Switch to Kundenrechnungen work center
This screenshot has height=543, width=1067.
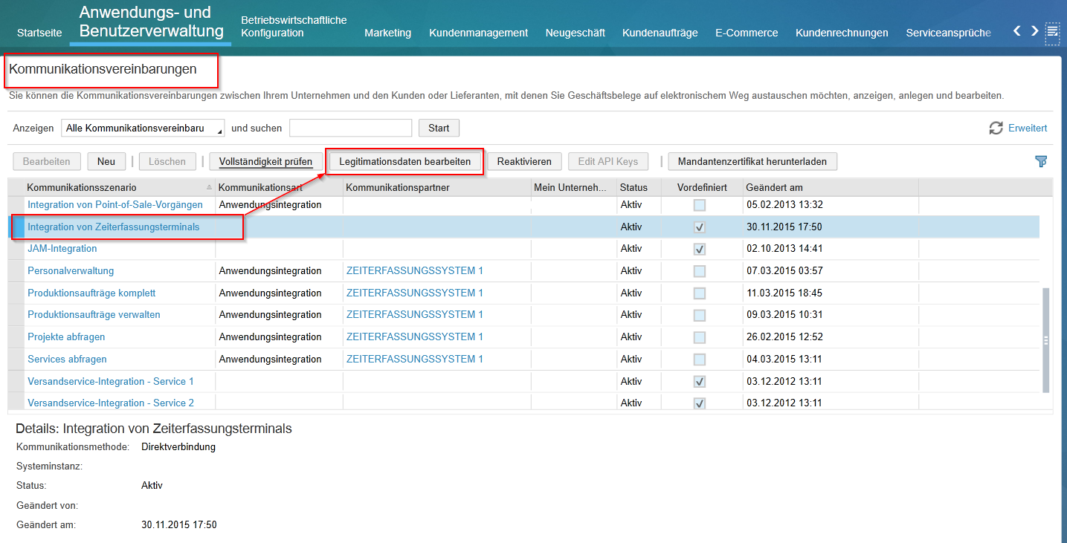click(842, 33)
